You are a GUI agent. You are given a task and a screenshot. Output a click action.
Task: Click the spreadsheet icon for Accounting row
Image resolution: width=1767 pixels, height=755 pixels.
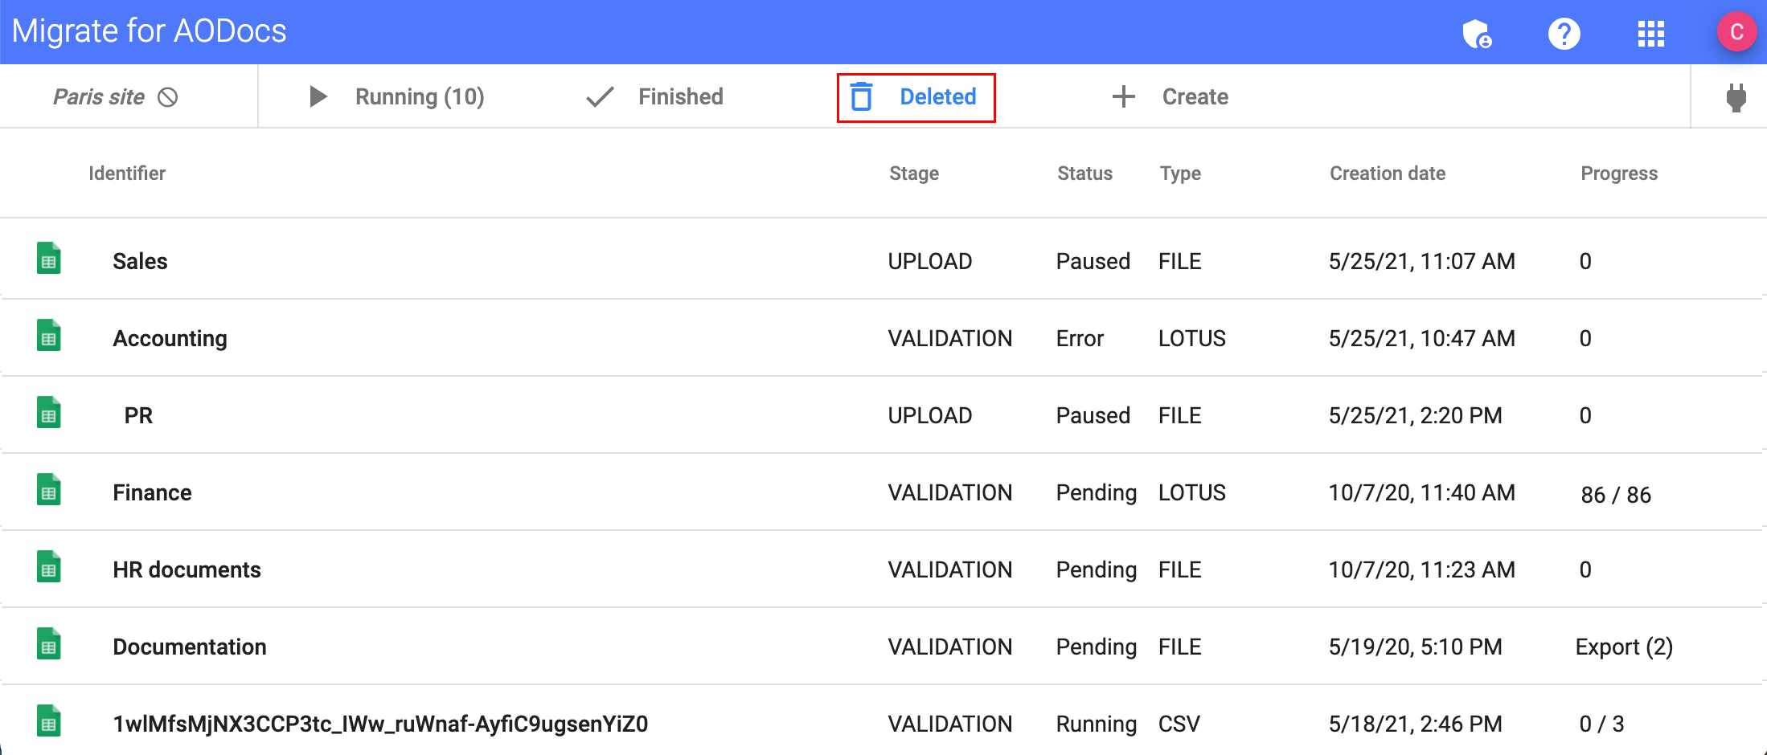coord(49,336)
